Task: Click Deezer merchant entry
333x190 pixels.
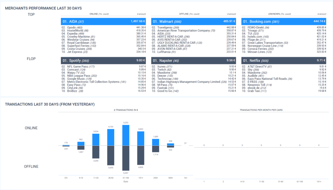Action: (x=193, y=76)
